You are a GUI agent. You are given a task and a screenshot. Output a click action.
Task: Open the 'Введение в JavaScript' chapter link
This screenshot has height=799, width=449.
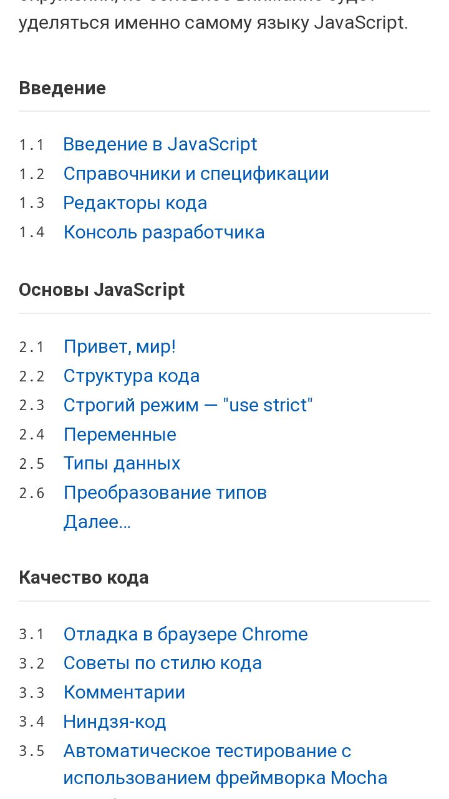160,144
